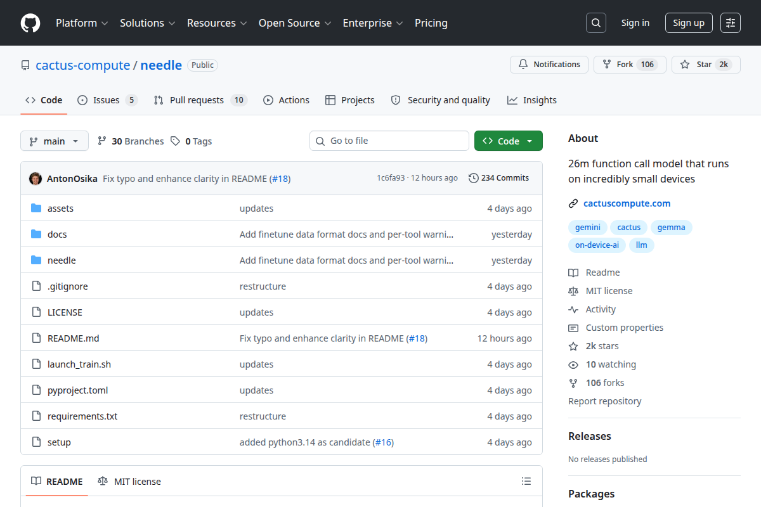761x507 pixels.
Task: Expand the Solutions menu
Action: pos(147,23)
